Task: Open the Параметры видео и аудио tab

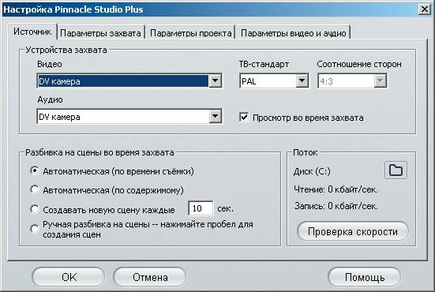Action: click(x=293, y=33)
